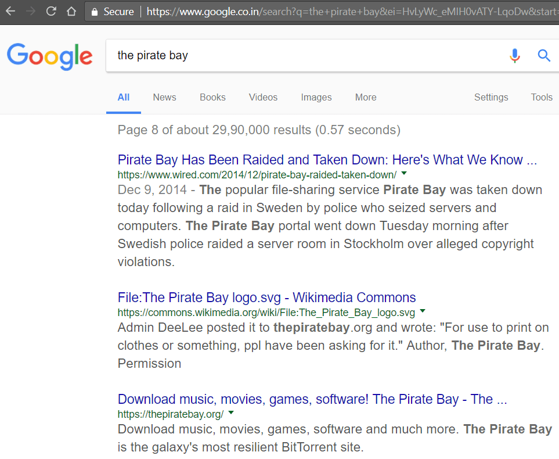Screen dimensions: 559x459
Task: Open search Settings menu
Action: [x=491, y=97]
